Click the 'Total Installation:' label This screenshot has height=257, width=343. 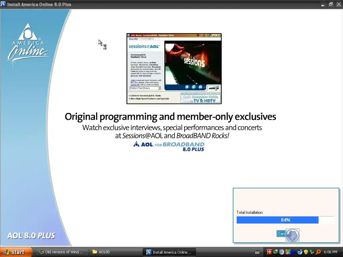250,212
